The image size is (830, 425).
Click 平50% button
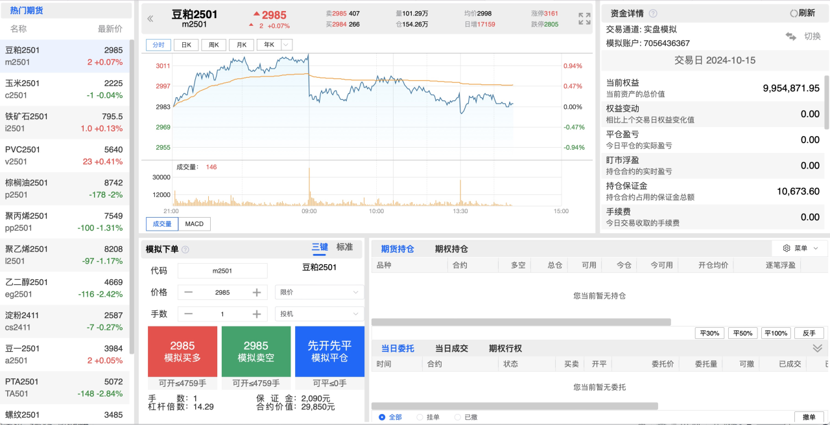coord(742,333)
